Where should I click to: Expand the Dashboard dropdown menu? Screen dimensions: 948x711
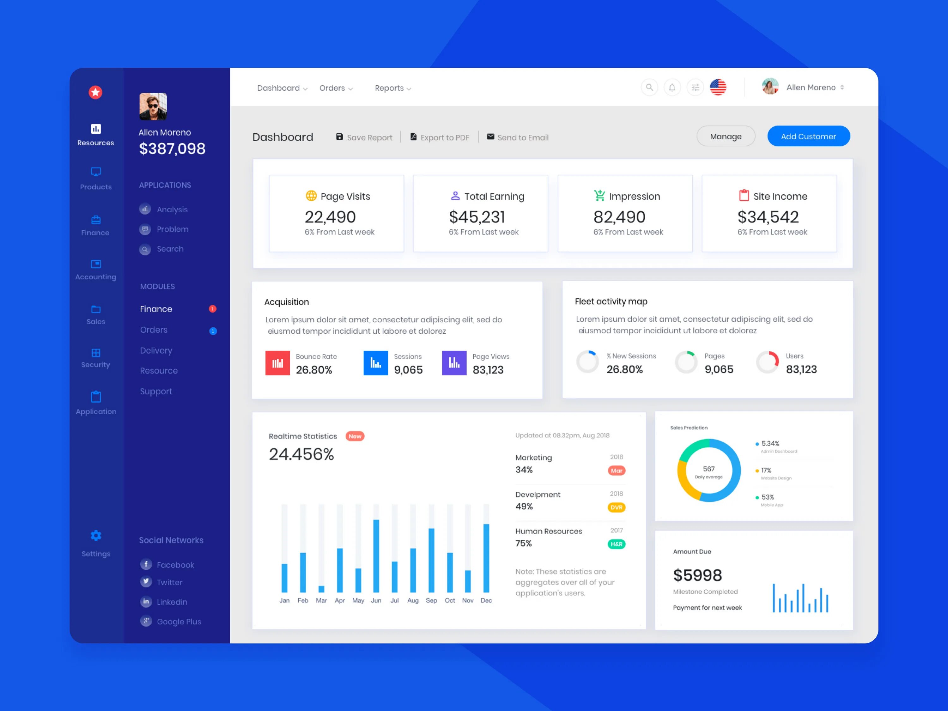(282, 88)
